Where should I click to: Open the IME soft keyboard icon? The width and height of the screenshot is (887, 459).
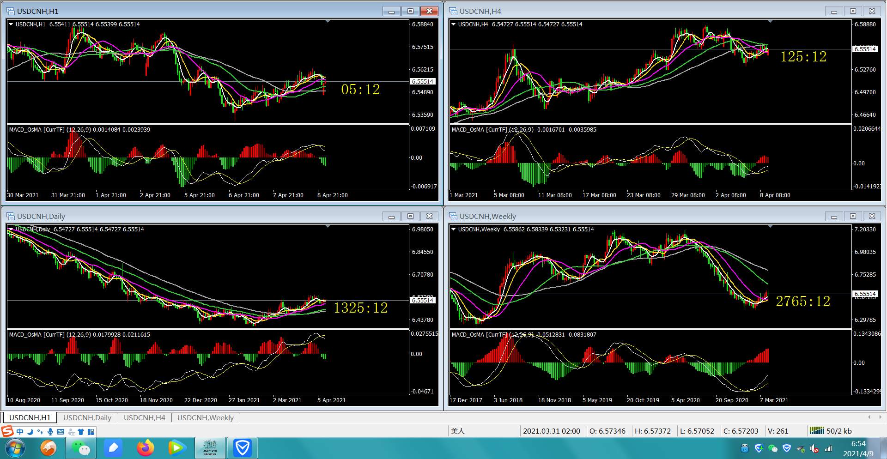click(x=61, y=432)
